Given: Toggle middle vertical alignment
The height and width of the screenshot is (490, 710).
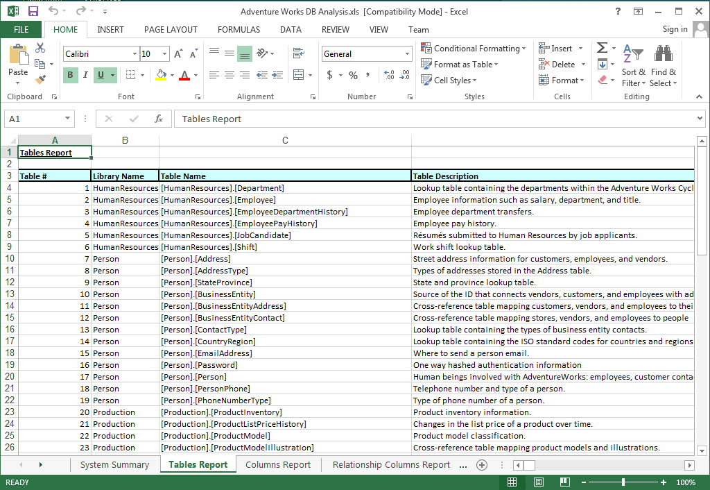Looking at the screenshot, I should 230,53.
